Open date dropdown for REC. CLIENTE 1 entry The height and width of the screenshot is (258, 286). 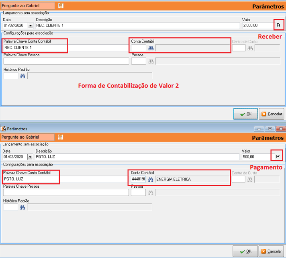31,26
